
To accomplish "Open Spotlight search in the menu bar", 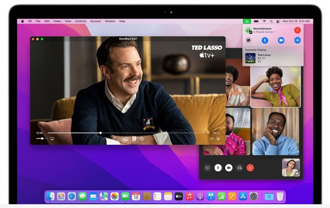I will point(271,21).
